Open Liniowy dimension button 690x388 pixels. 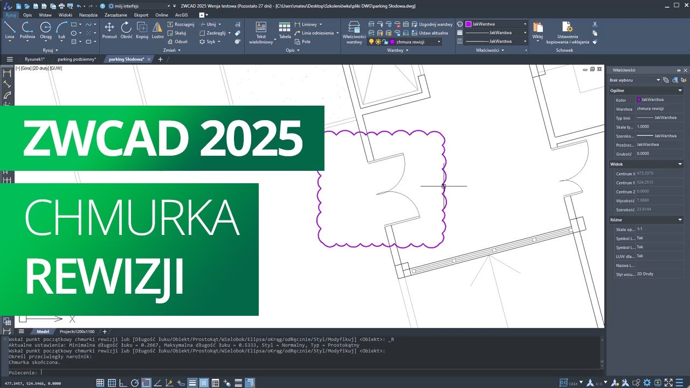click(308, 24)
